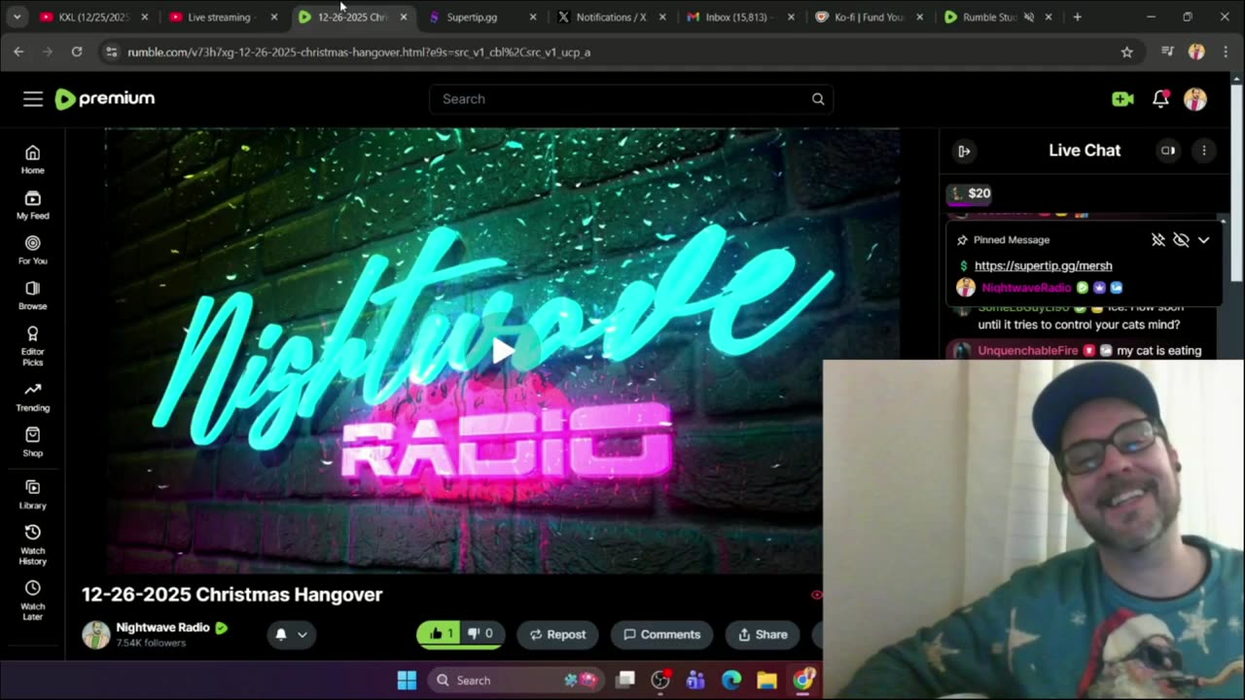This screenshot has height=700, width=1245.
Task: Open a new Chrome tab
Action: pyautogui.click(x=1077, y=17)
